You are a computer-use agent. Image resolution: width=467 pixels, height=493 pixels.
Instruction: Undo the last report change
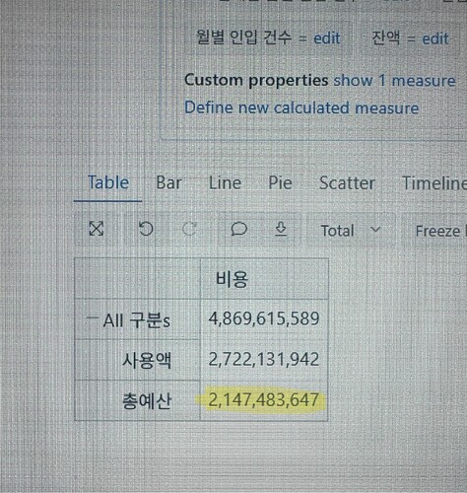tap(146, 229)
